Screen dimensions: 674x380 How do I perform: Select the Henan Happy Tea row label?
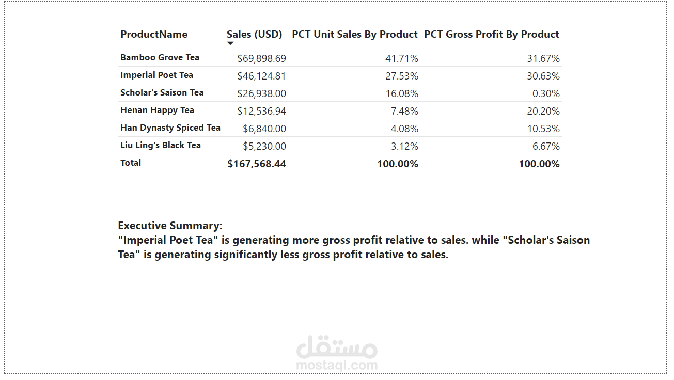[x=158, y=110]
